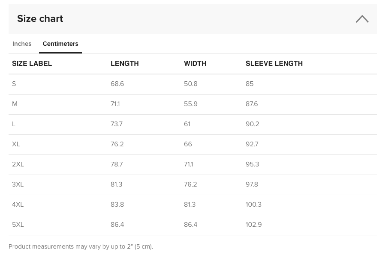
Task: Select the S size label row
Action: pos(14,84)
